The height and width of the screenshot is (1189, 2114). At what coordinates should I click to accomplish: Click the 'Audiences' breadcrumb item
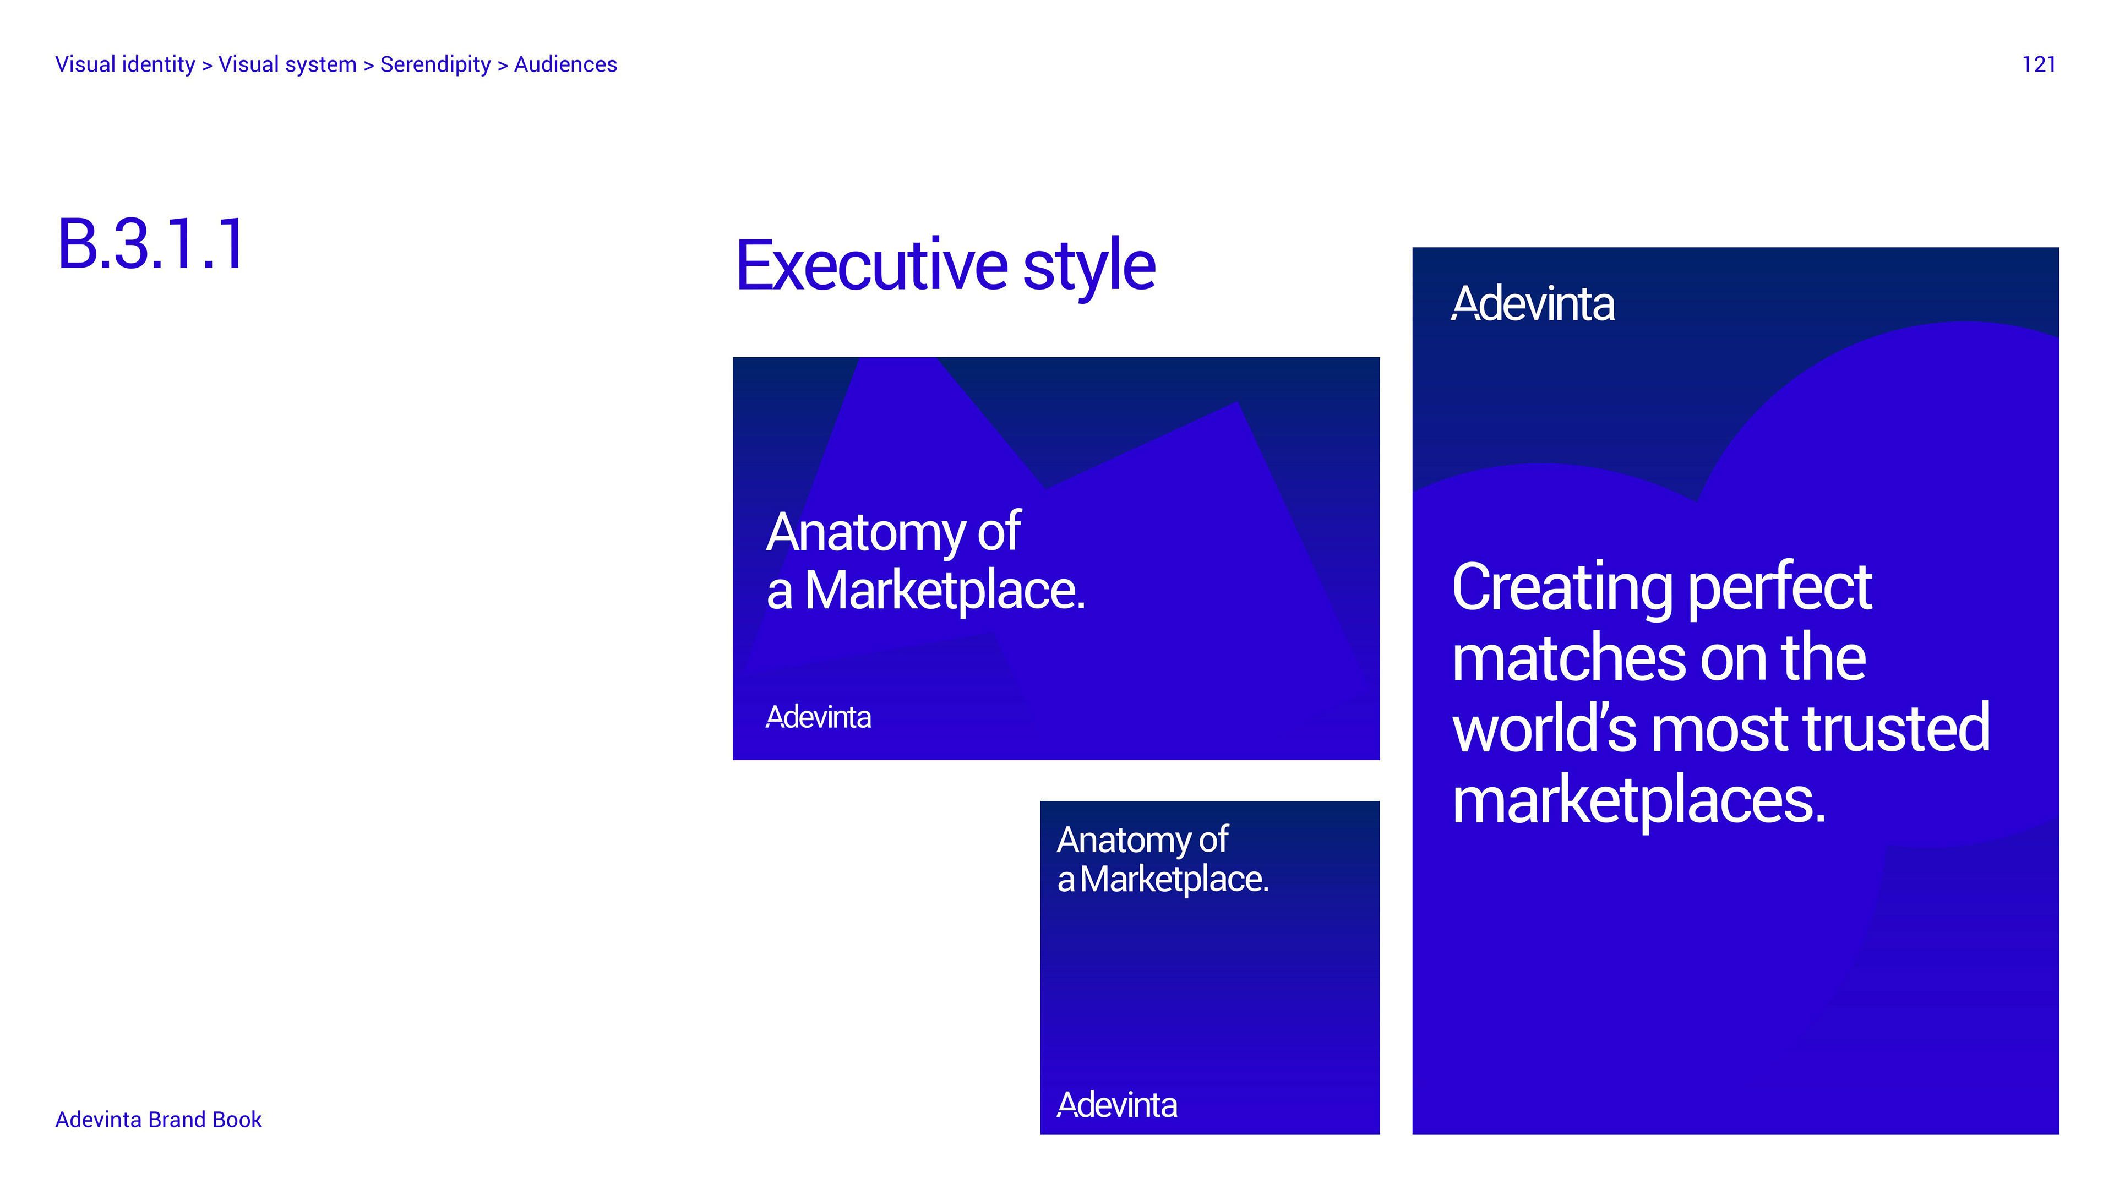click(565, 64)
